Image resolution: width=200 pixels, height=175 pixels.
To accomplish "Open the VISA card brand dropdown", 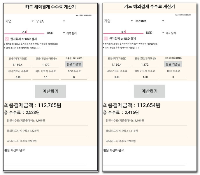I will point(51,21).
